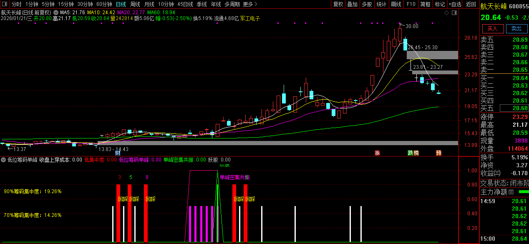Open the list icon beside 主力净额
Image resolution: width=529 pixels, height=244 pixels.
pos(511,192)
